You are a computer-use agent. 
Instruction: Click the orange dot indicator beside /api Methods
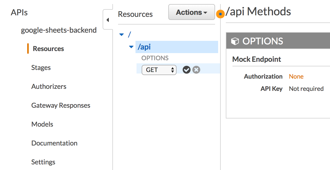click(x=220, y=14)
